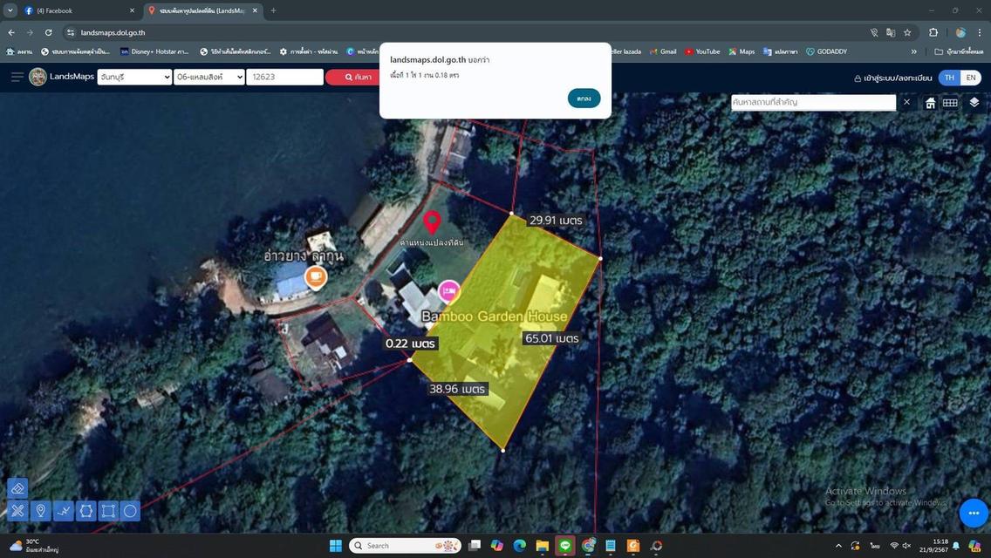
Task: Show hidden system tray icons
Action: (838, 546)
